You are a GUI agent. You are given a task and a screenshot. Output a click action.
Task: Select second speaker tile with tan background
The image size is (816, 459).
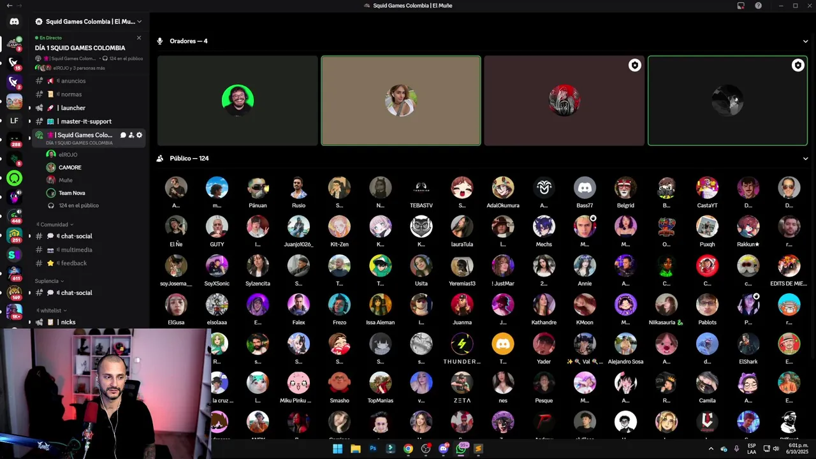coord(401,101)
